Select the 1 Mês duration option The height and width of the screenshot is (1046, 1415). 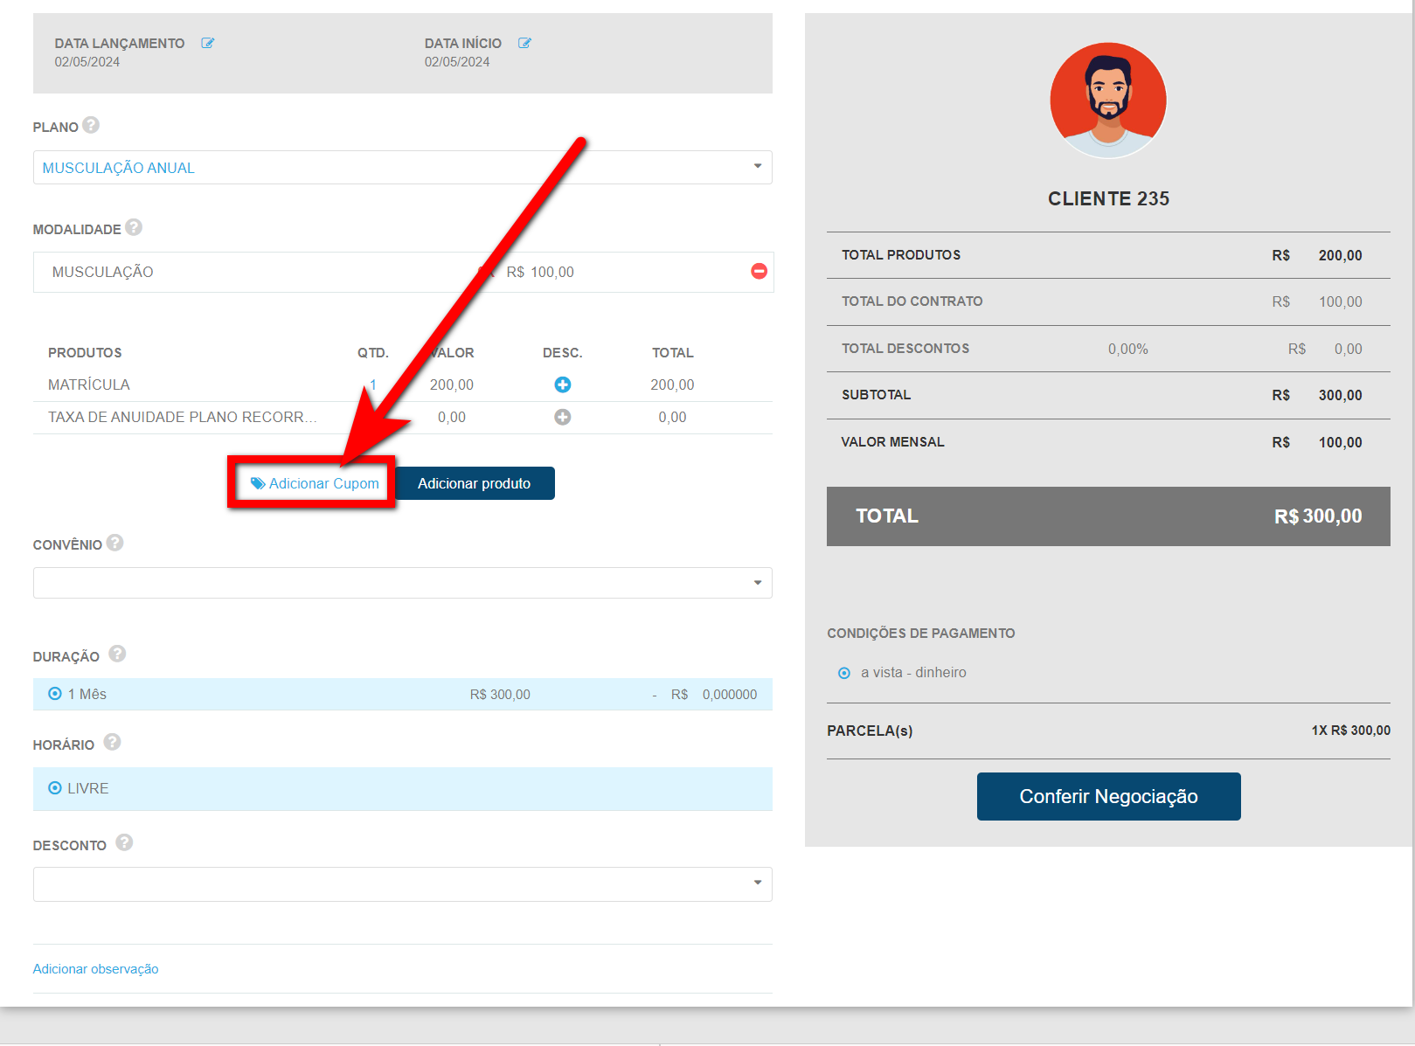click(55, 694)
